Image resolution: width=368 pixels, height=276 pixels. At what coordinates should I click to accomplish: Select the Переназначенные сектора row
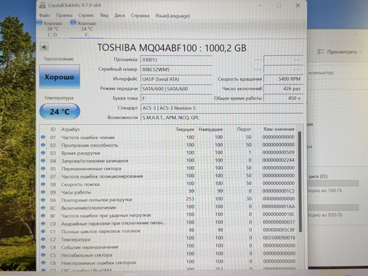point(168,169)
